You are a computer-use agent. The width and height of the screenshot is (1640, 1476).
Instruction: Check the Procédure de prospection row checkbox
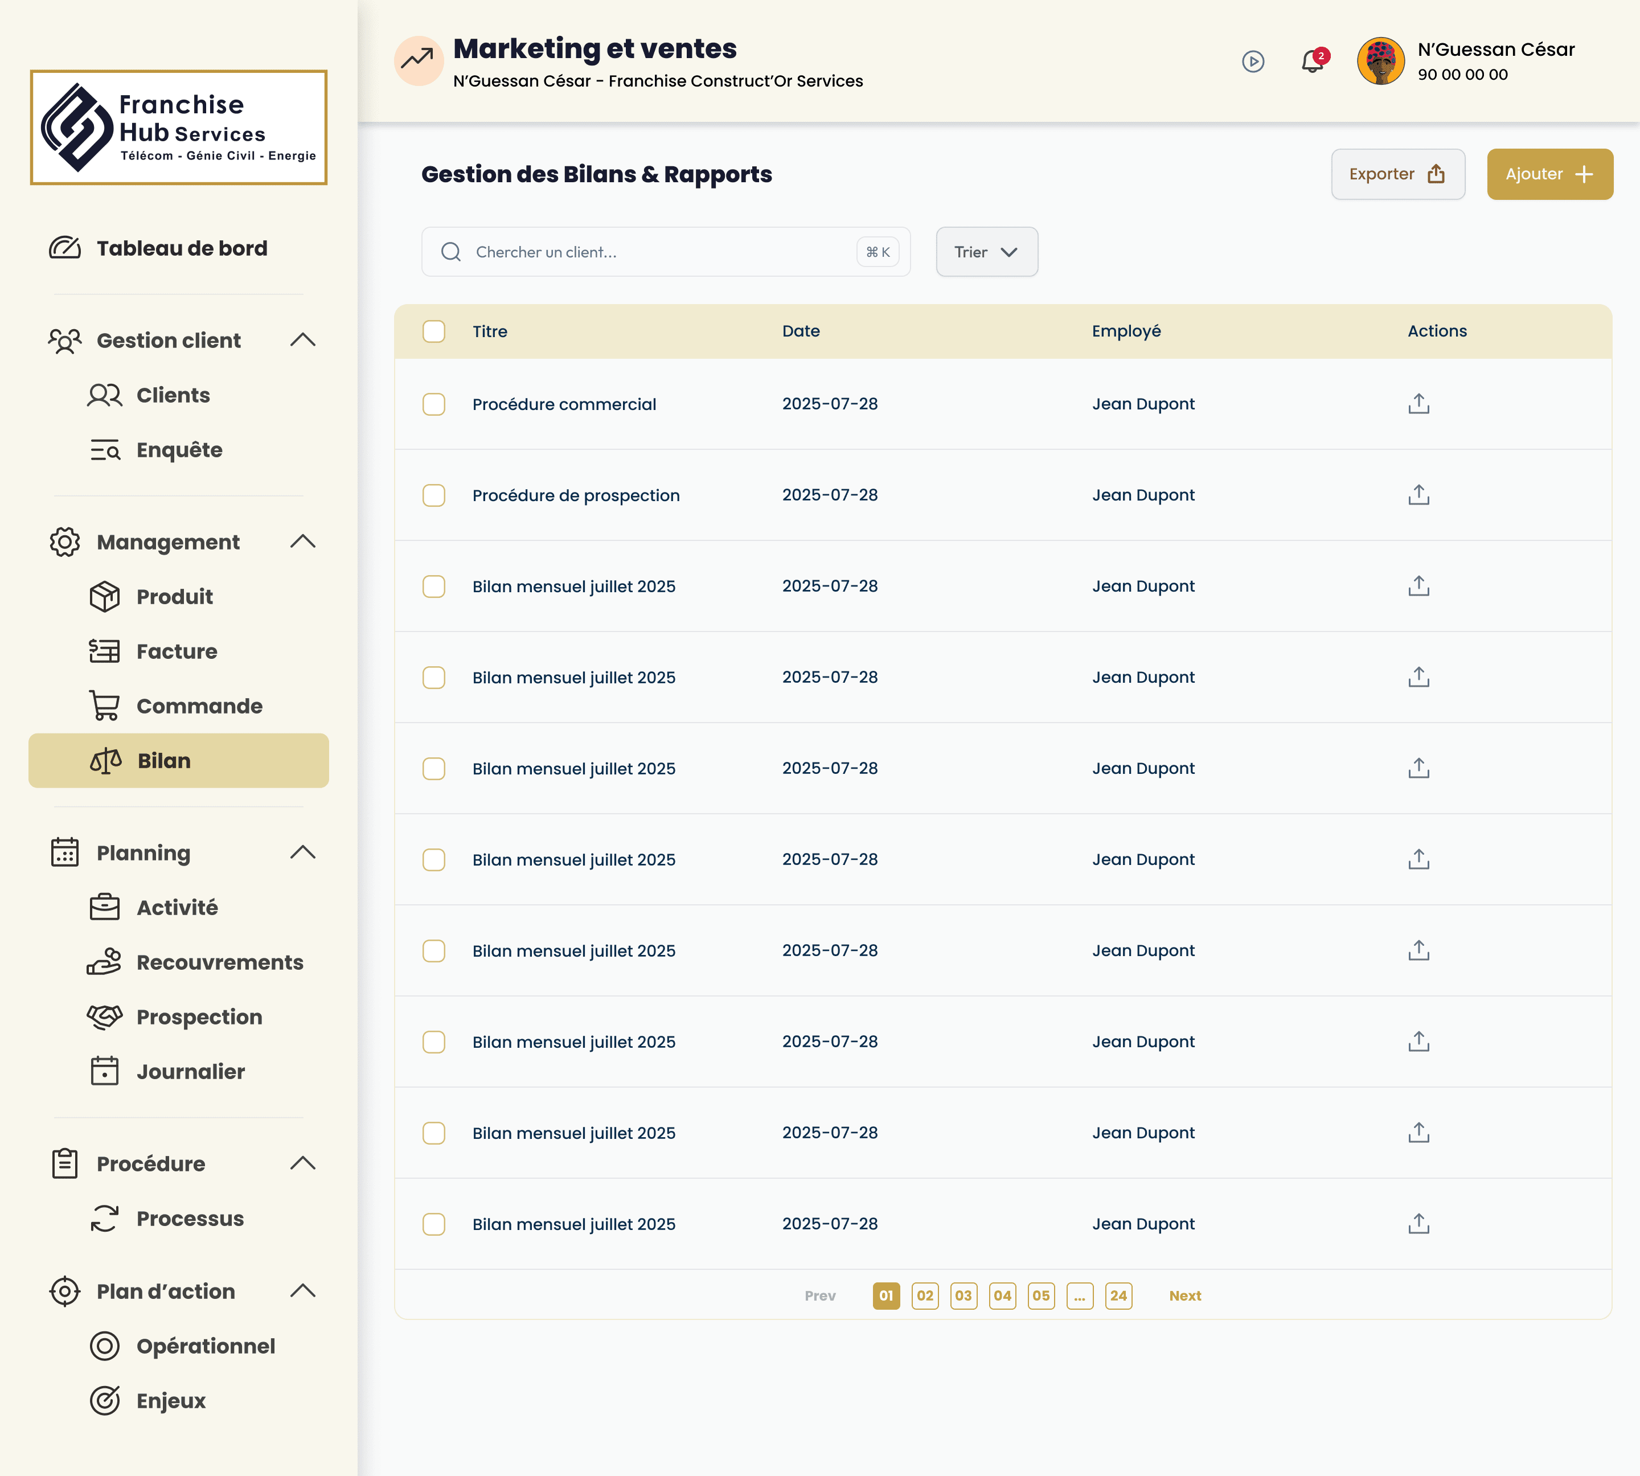click(x=434, y=495)
